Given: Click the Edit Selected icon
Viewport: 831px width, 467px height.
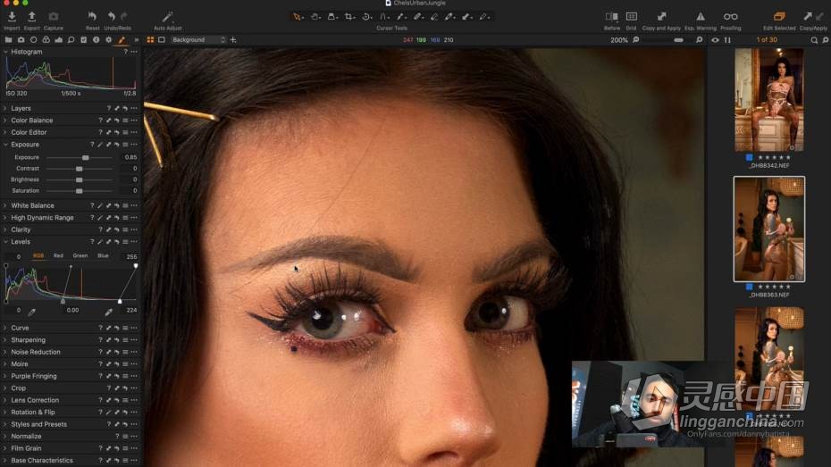Looking at the screenshot, I should pos(779,17).
